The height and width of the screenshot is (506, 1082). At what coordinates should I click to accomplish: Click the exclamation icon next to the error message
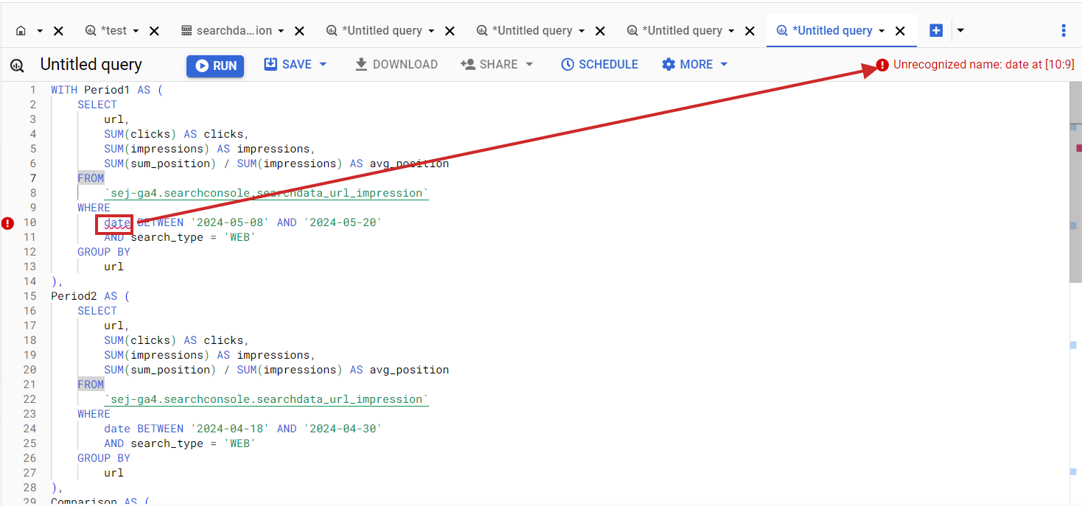[x=882, y=65]
